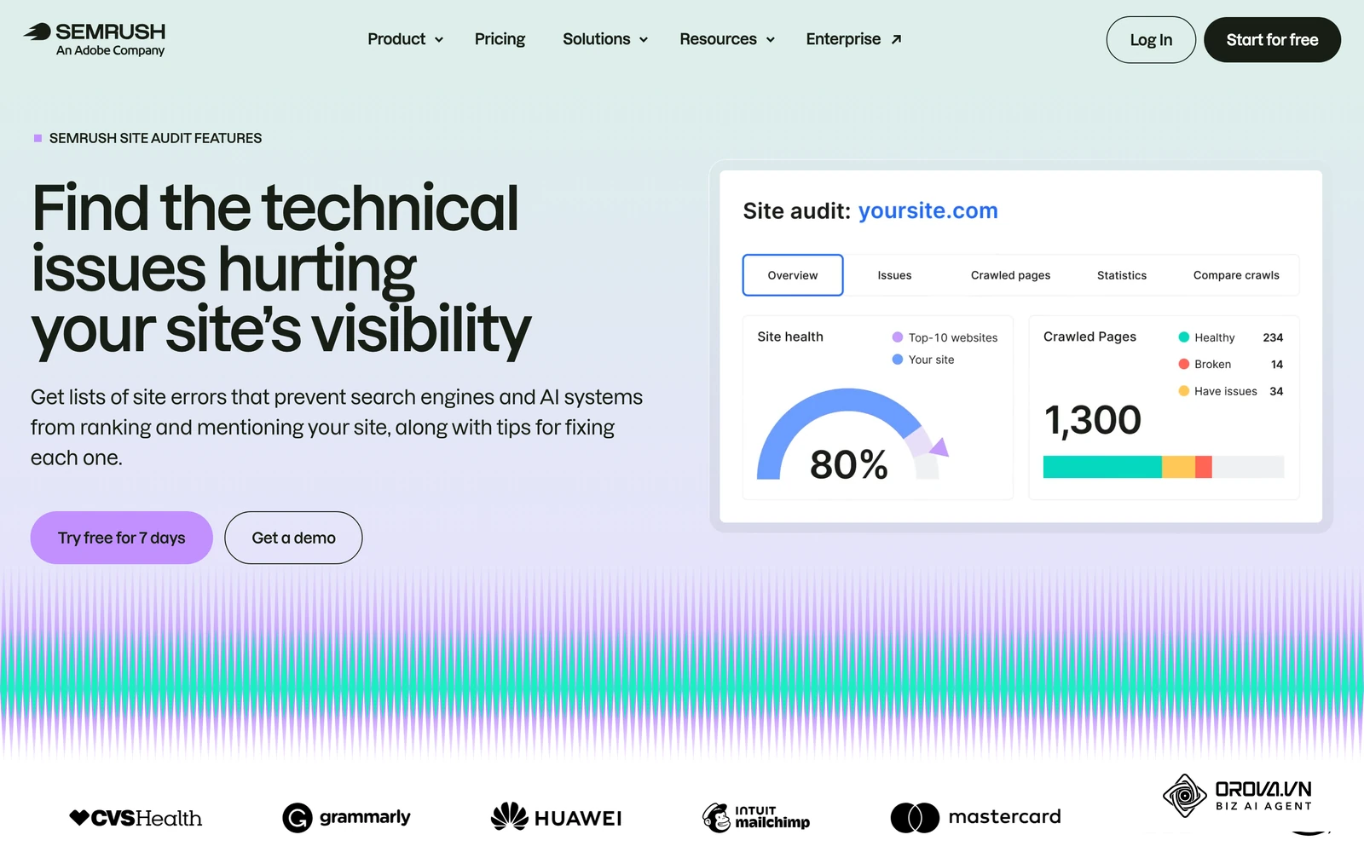Click the Grammarly logo

(346, 818)
